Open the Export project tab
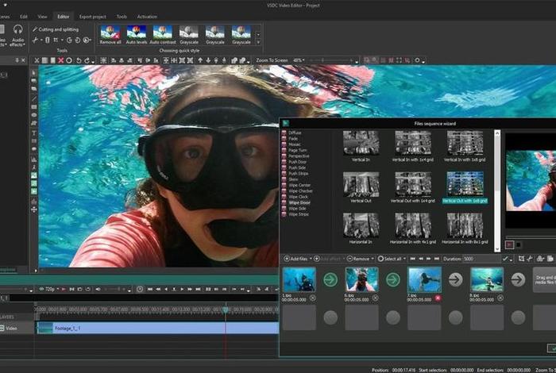 coord(93,17)
